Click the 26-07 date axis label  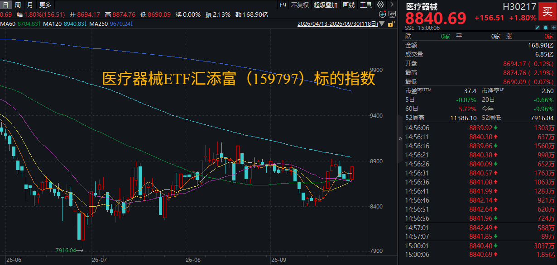99,260
